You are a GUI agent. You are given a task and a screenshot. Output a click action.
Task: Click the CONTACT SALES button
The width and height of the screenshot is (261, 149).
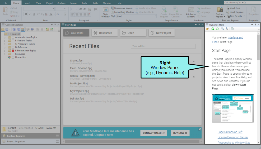point(154,133)
